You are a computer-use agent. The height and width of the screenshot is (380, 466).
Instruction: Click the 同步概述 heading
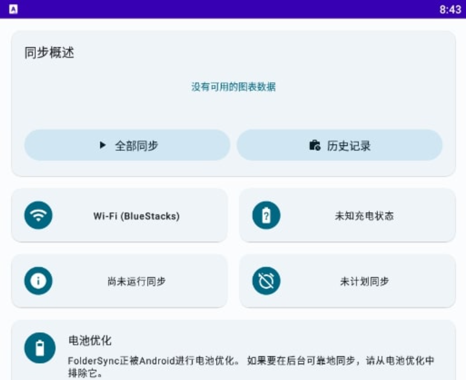tap(49, 53)
